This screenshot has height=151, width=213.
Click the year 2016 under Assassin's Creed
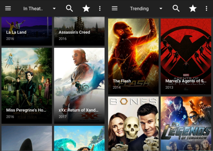pyautogui.click(x=63, y=39)
